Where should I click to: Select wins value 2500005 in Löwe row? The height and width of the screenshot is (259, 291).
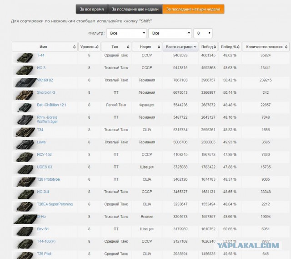(208, 142)
